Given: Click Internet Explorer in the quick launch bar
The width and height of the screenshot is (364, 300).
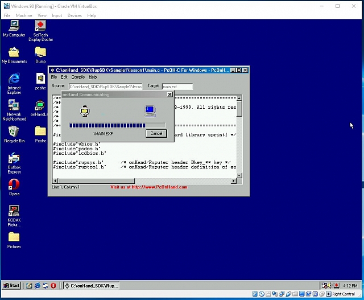Looking at the screenshot, I should pyautogui.click(x=38, y=286).
